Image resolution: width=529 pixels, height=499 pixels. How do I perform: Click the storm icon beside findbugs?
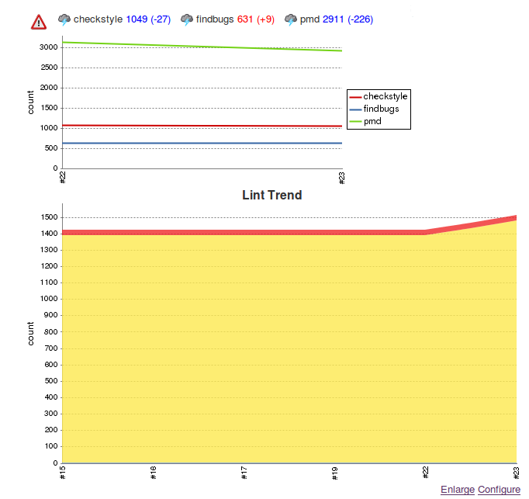pos(187,19)
